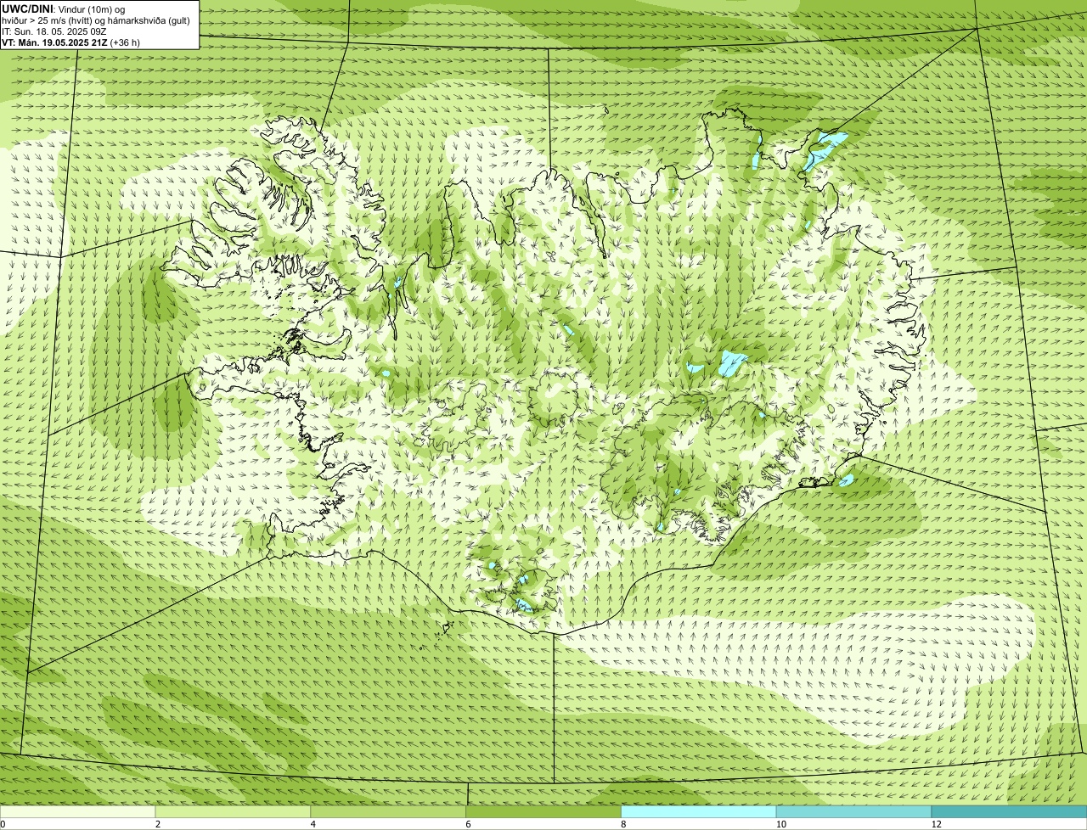Click the "UWC/DINI: Vindur (10m) og" title line

[64, 8]
